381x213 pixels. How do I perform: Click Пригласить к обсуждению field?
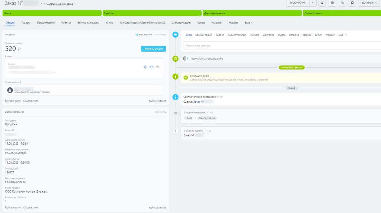[207, 59]
